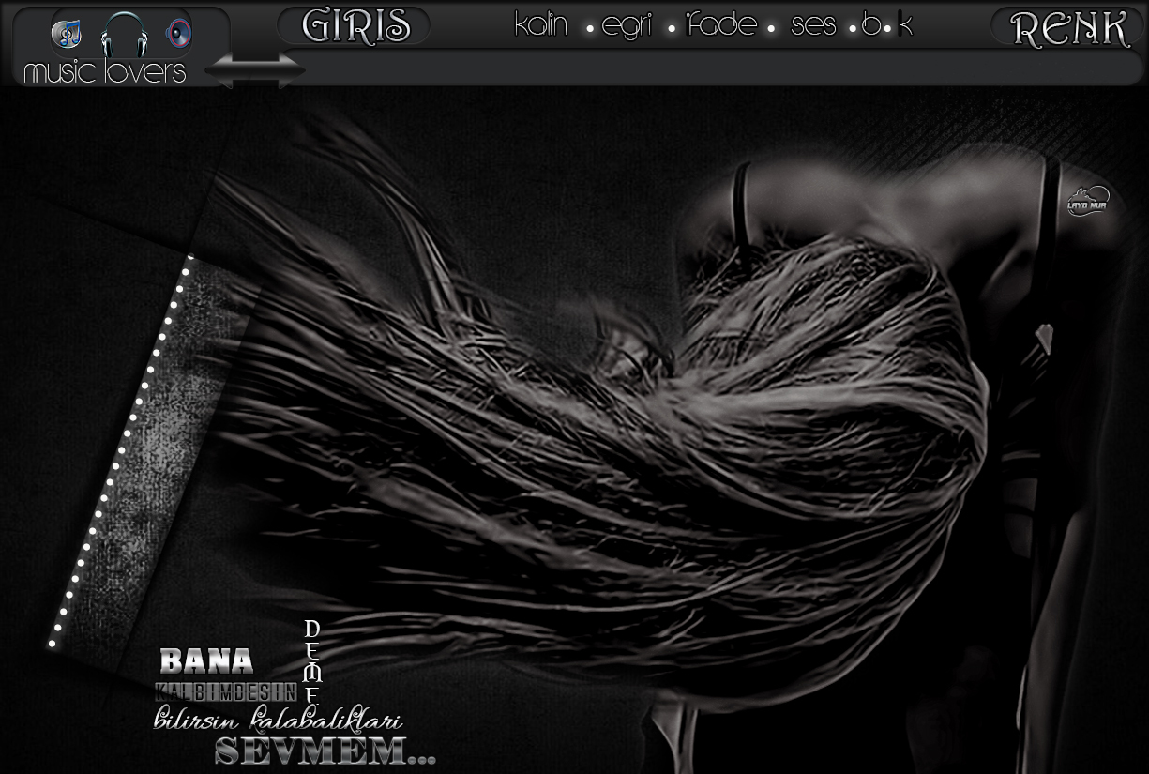Click the purple speaker icon

pyautogui.click(x=178, y=35)
